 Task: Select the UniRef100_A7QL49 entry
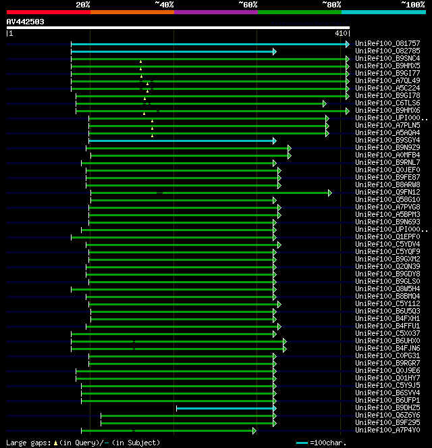[387, 80]
